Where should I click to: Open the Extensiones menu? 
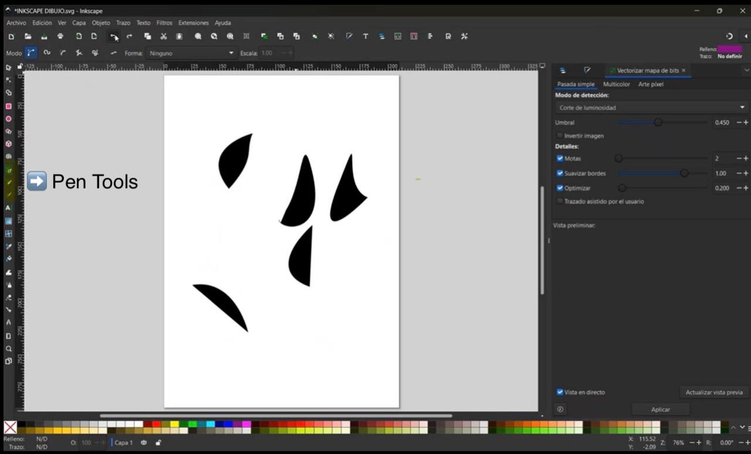pos(193,23)
